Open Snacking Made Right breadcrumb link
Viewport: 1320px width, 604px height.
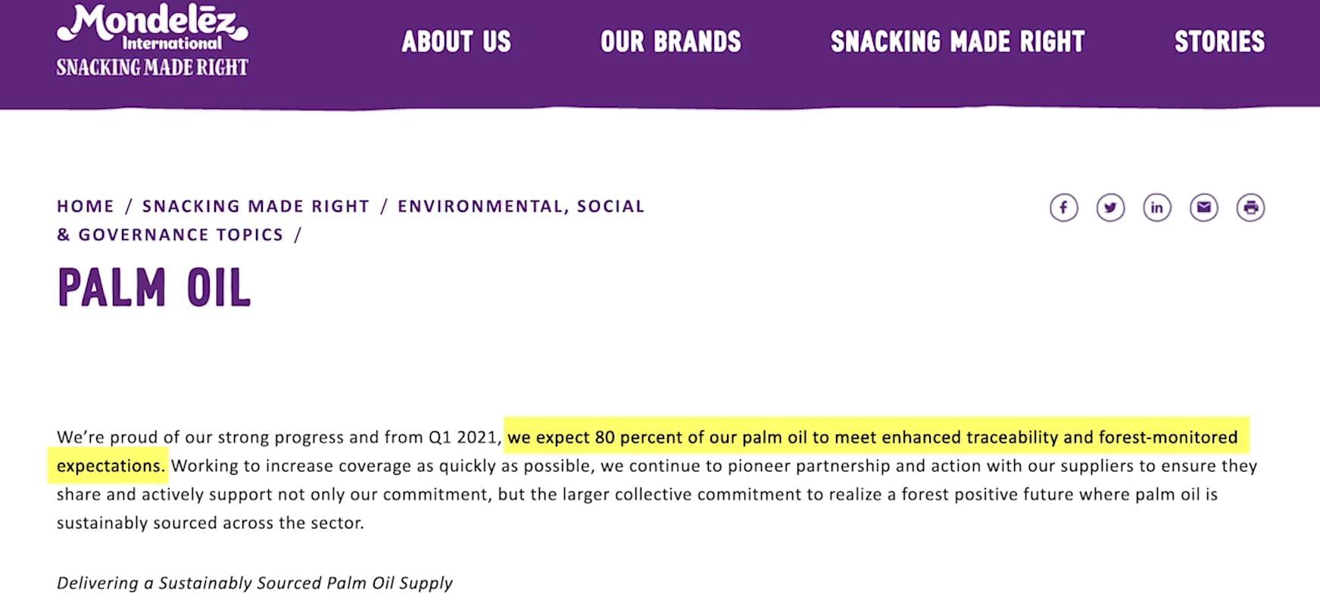pos(256,206)
